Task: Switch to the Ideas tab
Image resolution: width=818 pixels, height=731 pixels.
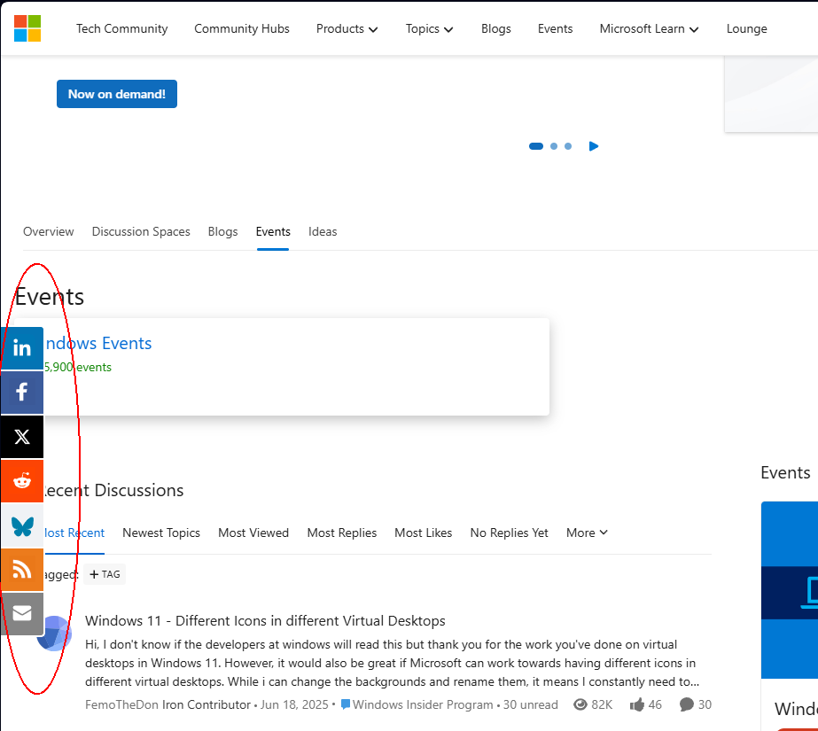Action: (323, 231)
